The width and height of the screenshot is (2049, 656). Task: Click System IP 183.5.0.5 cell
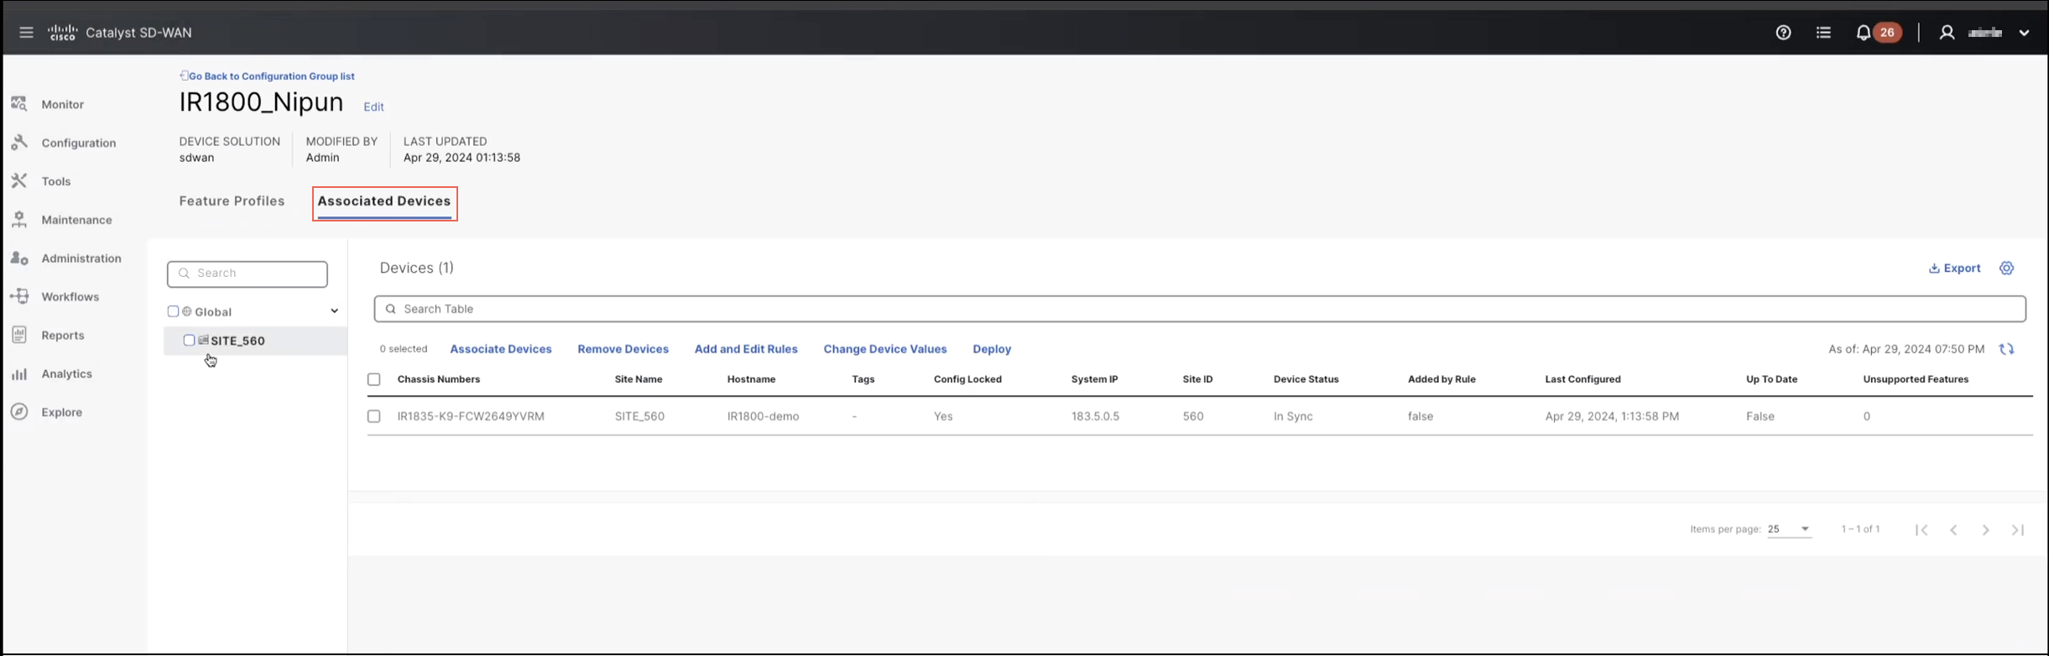(1095, 416)
